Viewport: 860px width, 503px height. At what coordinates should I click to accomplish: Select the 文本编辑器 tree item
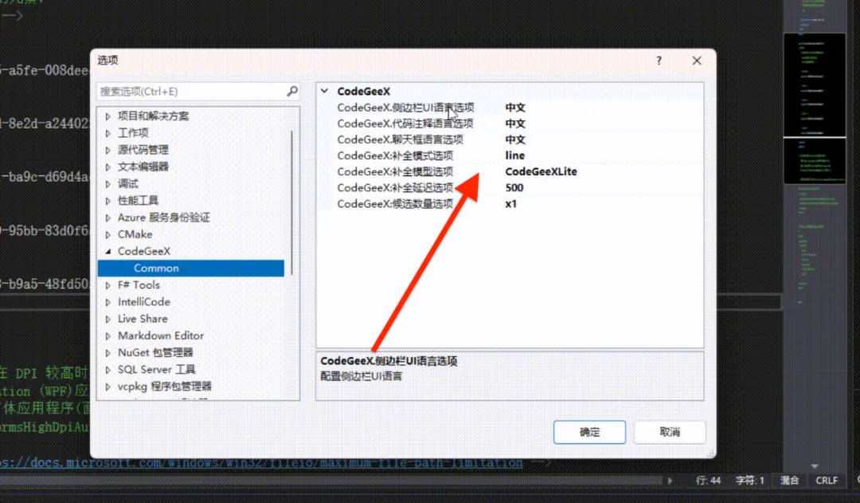pyautogui.click(x=143, y=167)
